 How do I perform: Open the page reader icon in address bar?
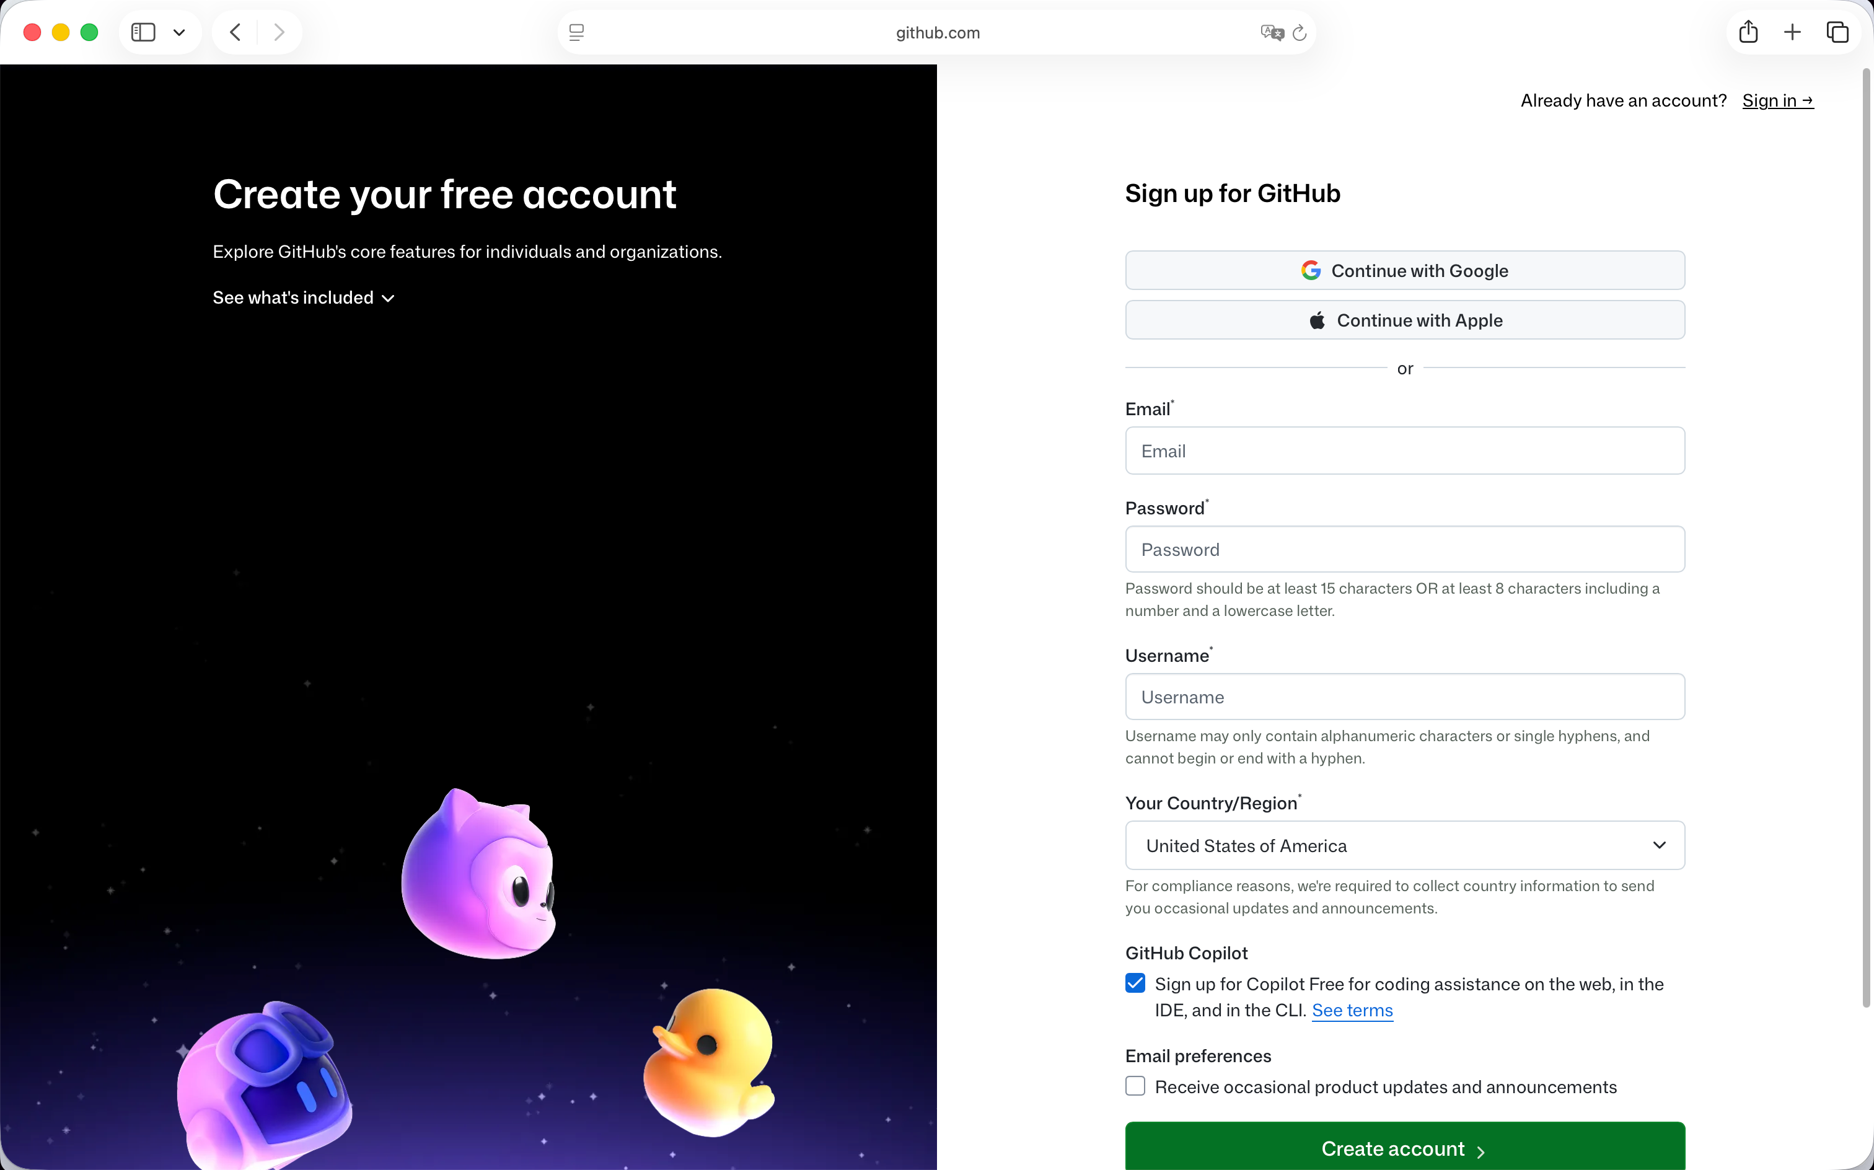click(576, 32)
